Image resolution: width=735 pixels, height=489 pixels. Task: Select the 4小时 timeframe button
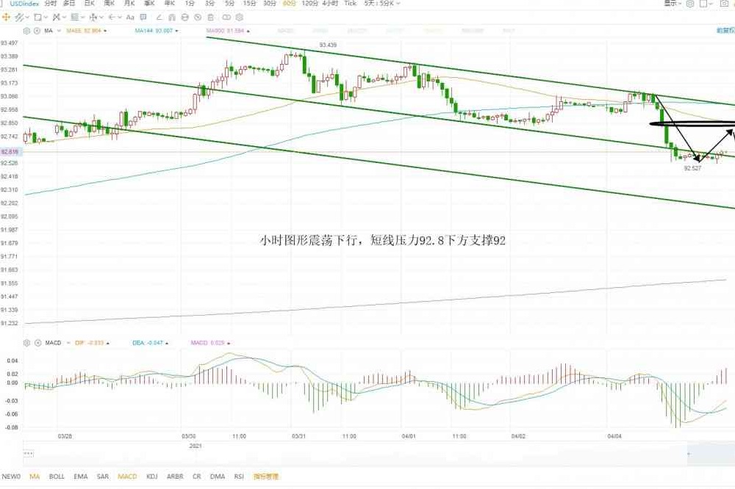click(329, 4)
